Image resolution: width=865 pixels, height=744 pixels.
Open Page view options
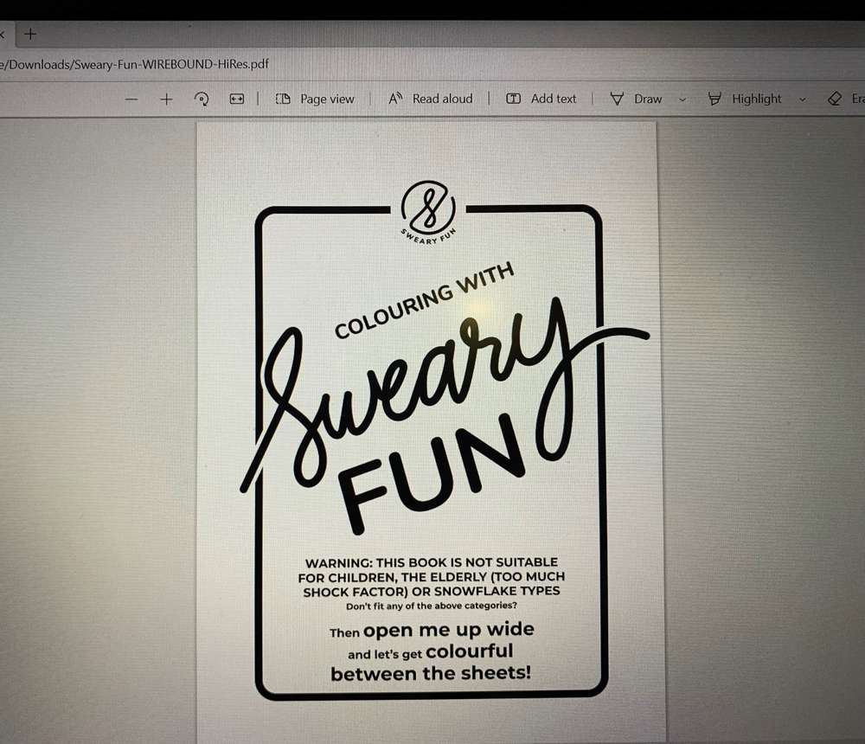(x=315, y=99)
